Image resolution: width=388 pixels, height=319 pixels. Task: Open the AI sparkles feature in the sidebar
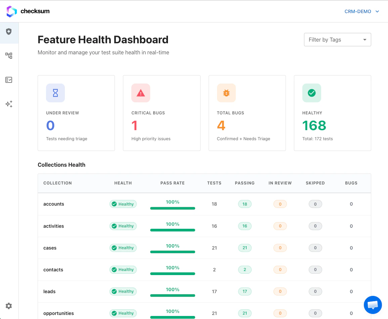tap(9, 104)
